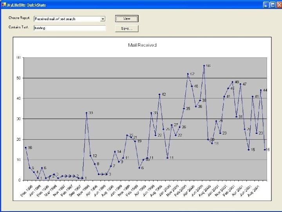Click the data point labeled 27
Screen dimensions: 282x212
[x=172, y=125]
